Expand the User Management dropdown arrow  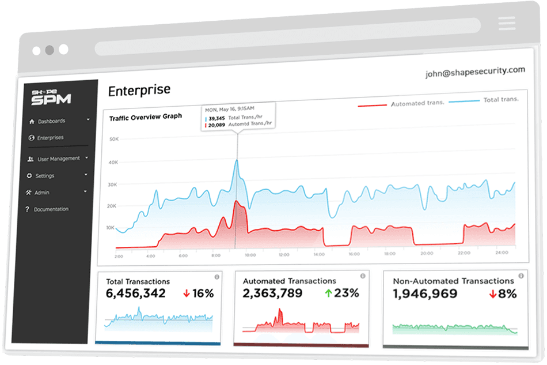[x=86, y=157]
